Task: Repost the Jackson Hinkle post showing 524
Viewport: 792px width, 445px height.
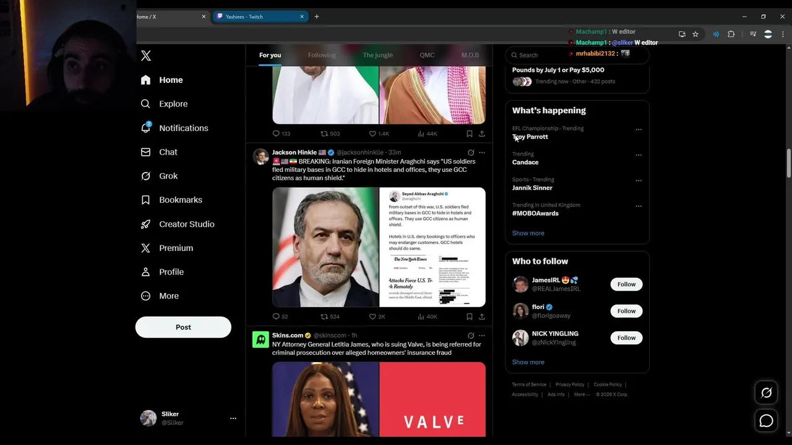Action: (x=330, y=316)
